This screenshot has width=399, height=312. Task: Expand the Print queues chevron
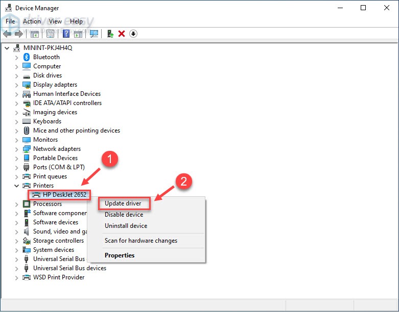(x=16, y=177)
